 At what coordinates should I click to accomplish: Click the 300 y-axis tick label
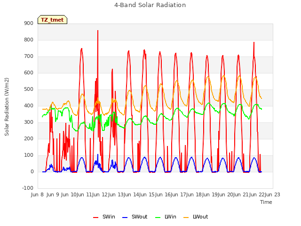(x=29, y=122)
